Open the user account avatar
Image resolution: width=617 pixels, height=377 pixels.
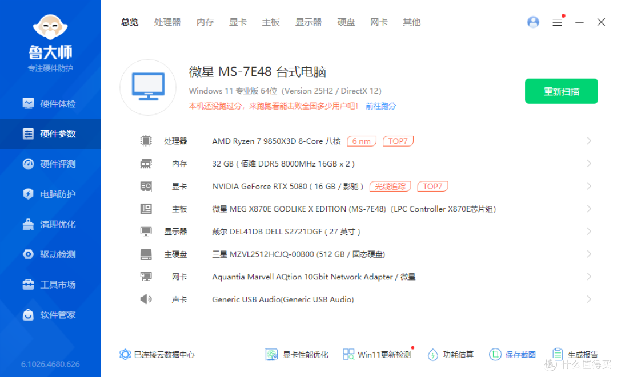[x=533, y=22]
